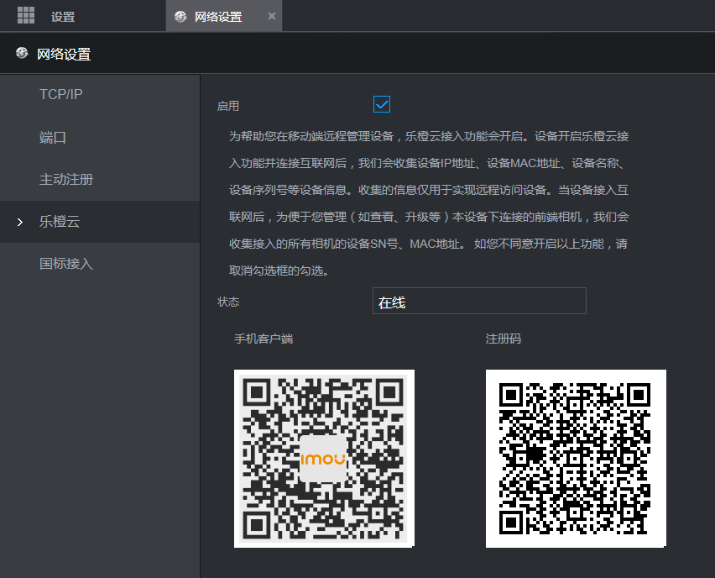Open TCP/IP settings in sidebar
This screenshot has width=715, height=578.
(x=60, y=94)
